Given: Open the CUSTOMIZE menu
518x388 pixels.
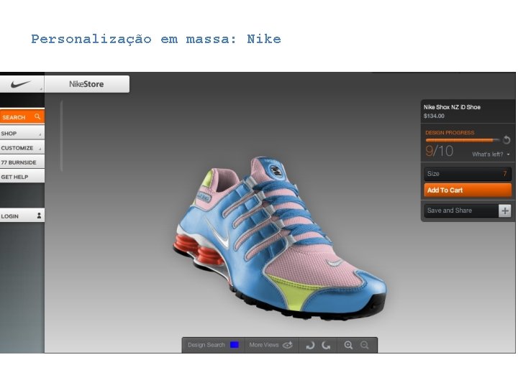Looking at the screenshot, I should (x=22, y=148).
